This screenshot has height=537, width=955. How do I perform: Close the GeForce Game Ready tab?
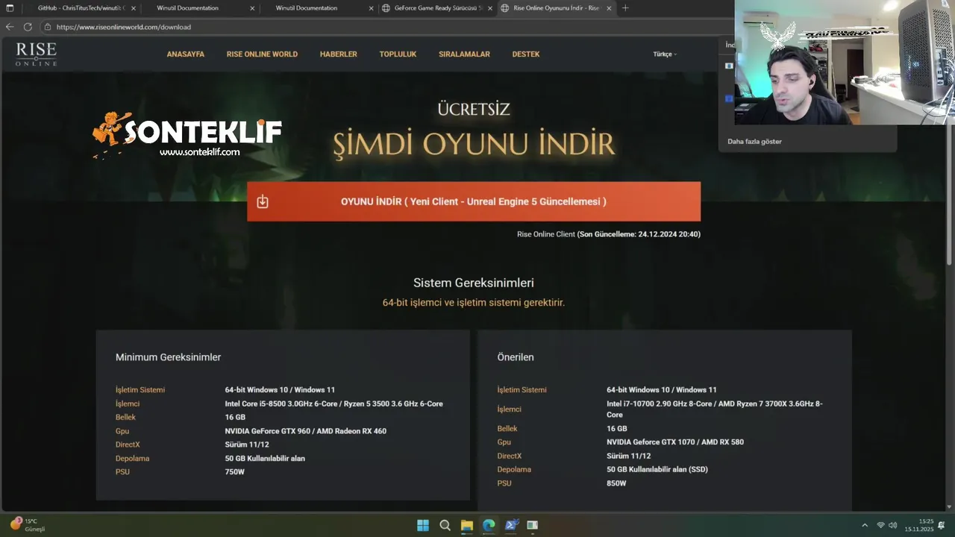coord(489,8)
